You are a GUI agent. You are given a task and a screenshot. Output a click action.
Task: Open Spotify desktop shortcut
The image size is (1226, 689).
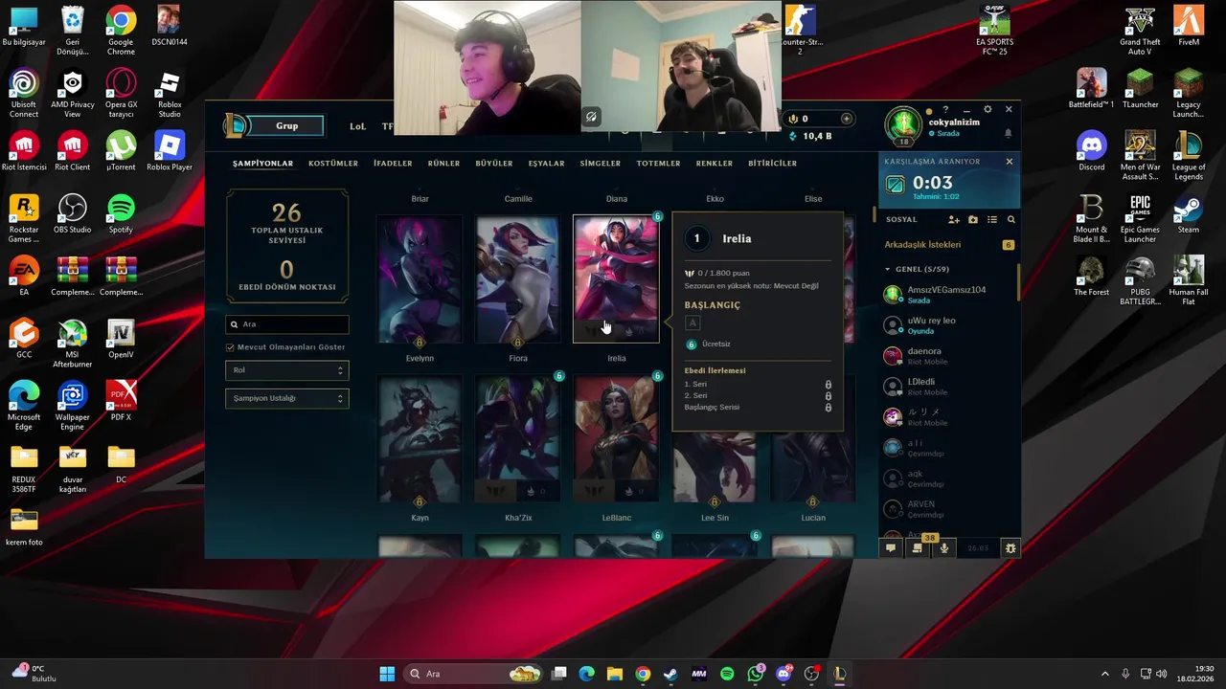(121, 212)
